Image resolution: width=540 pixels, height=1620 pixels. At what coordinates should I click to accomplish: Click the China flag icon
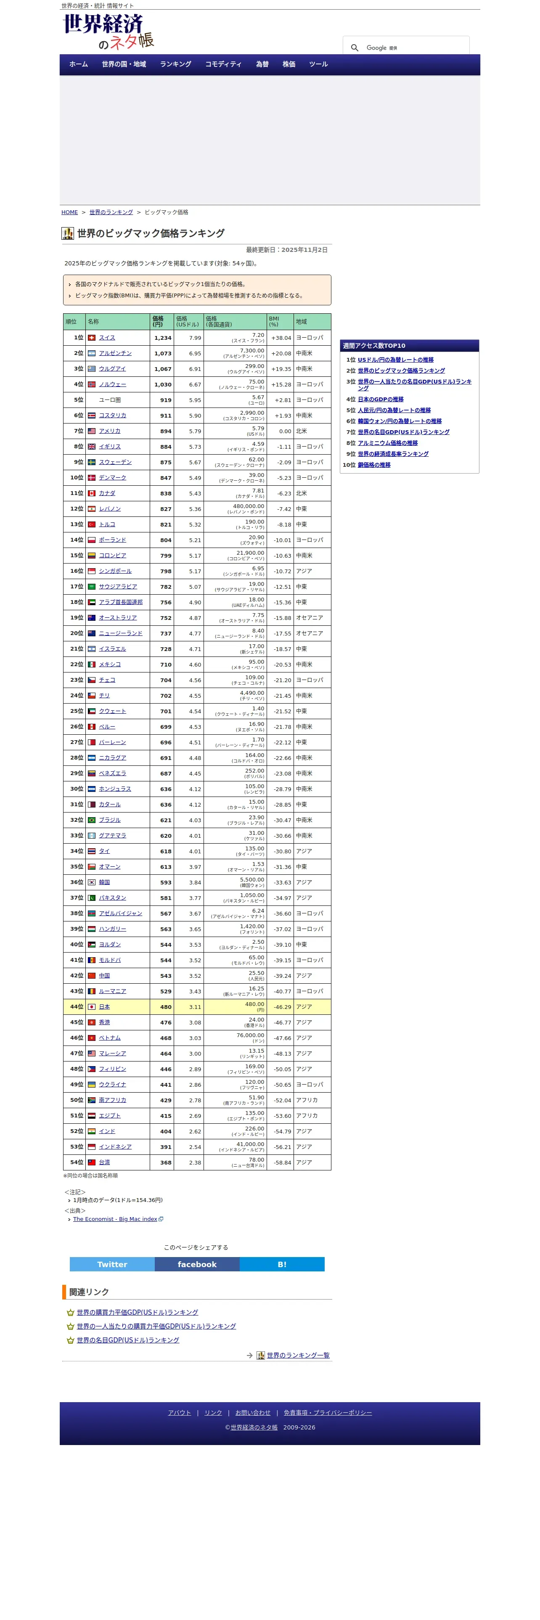point(92,976)
